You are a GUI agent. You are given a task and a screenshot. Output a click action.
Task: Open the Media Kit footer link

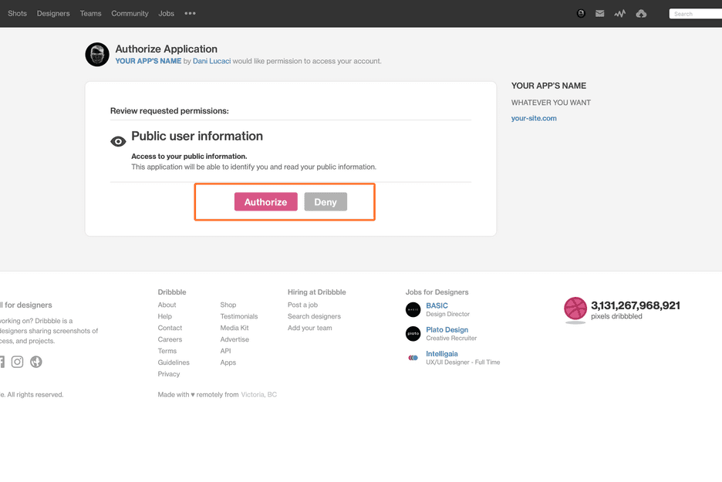pos(234,328)
